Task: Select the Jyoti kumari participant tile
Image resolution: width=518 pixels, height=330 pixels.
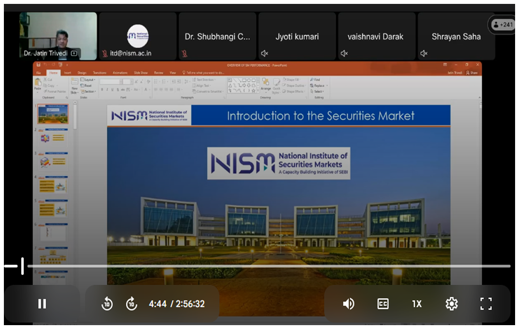Action: [x=297, y=36]
